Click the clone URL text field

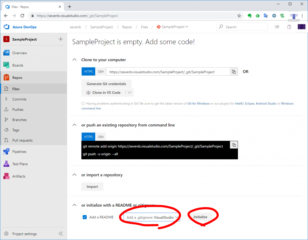tap(168, 72)
